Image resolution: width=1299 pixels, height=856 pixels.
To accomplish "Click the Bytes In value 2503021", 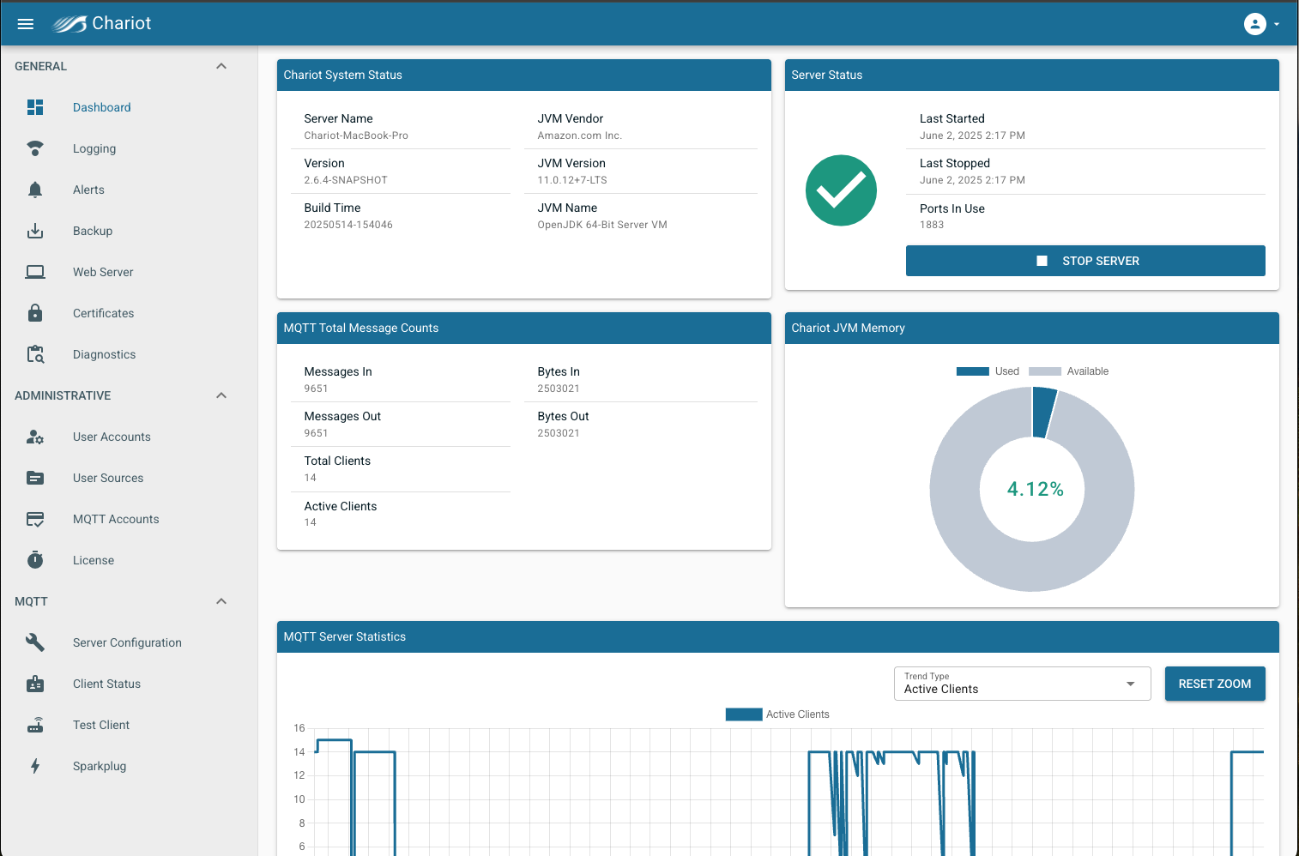I will pos(559,389).
